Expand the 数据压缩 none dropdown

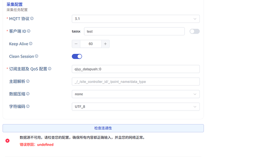[x=136, y=94]
